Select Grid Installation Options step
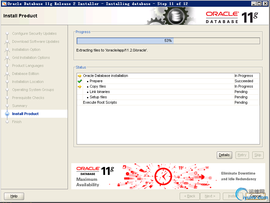This screenshot has width=270, height=203. point(31,58)
